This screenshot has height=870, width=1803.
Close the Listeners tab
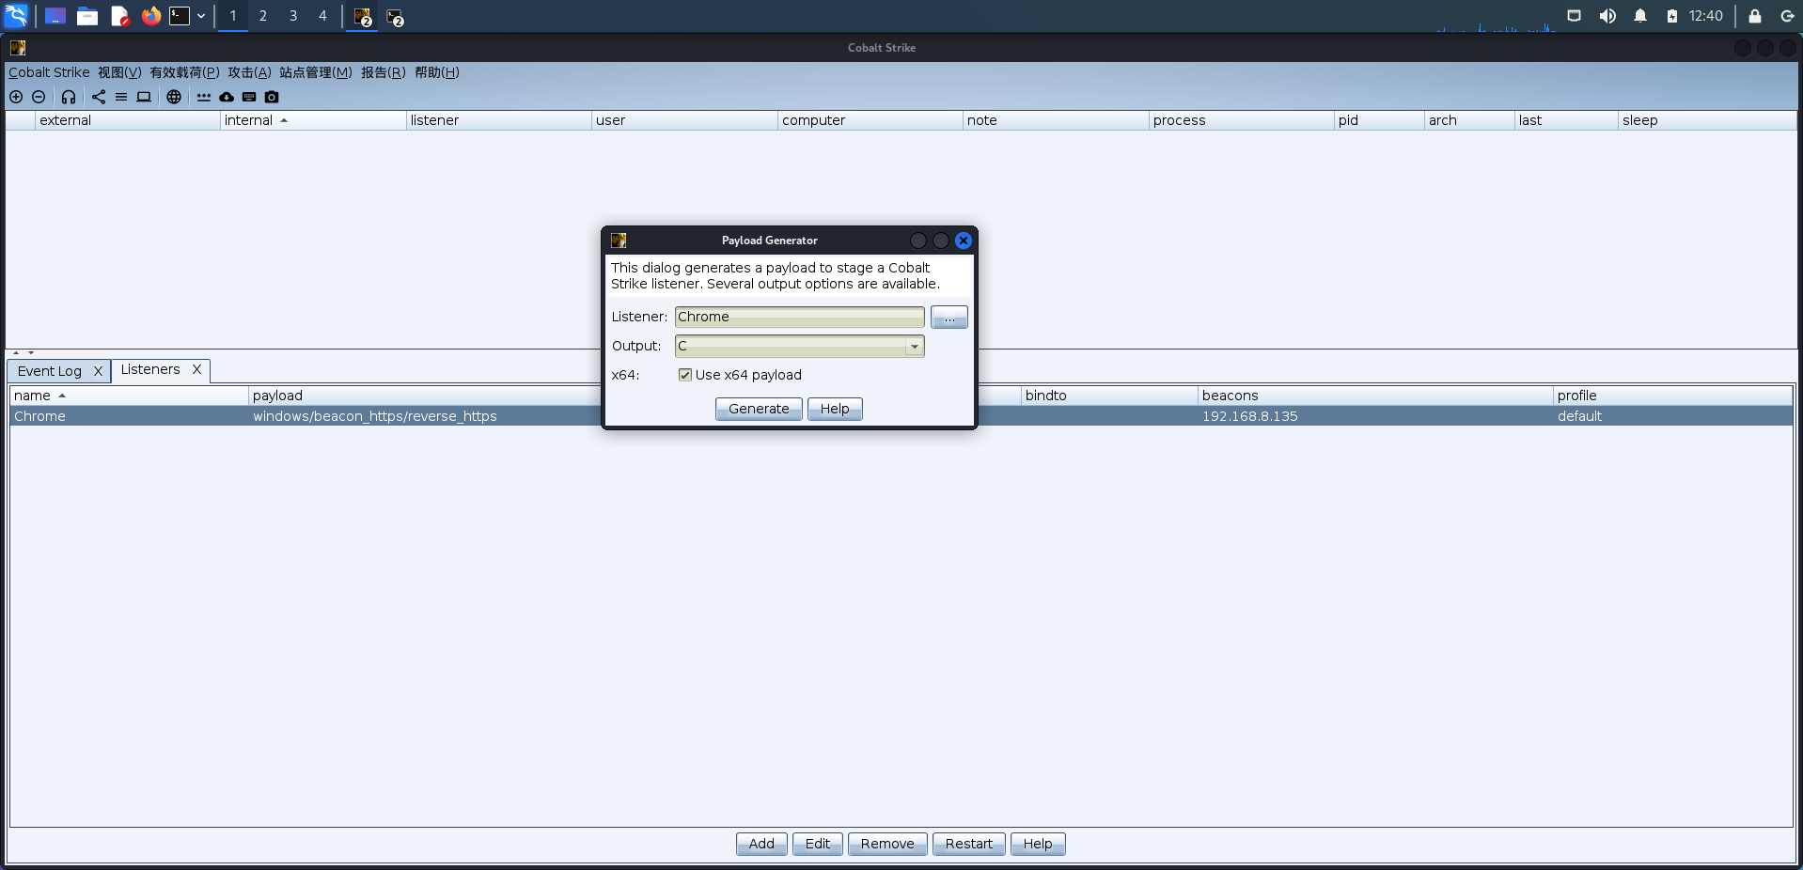point(196,369)
